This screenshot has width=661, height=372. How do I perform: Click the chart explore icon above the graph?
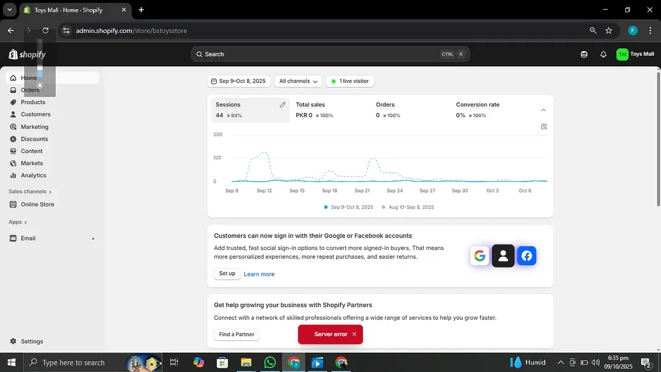click(543, 126)
